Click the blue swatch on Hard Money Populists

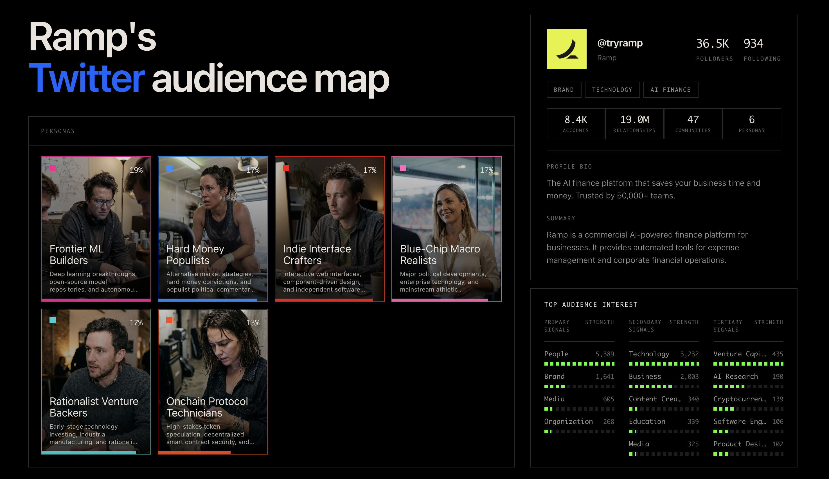point(169,168)
